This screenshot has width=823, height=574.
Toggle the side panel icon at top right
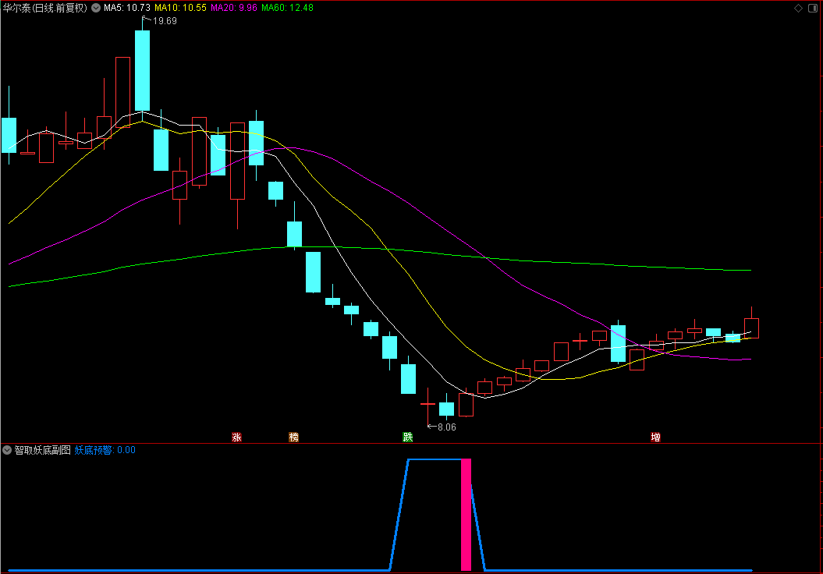[x=813, y=8]
